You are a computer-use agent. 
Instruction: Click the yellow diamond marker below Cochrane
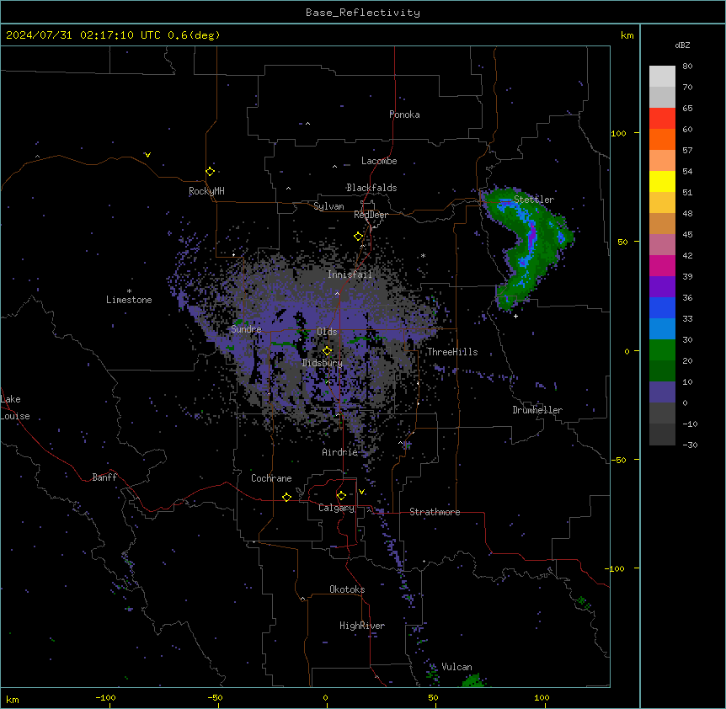[286, 497]
